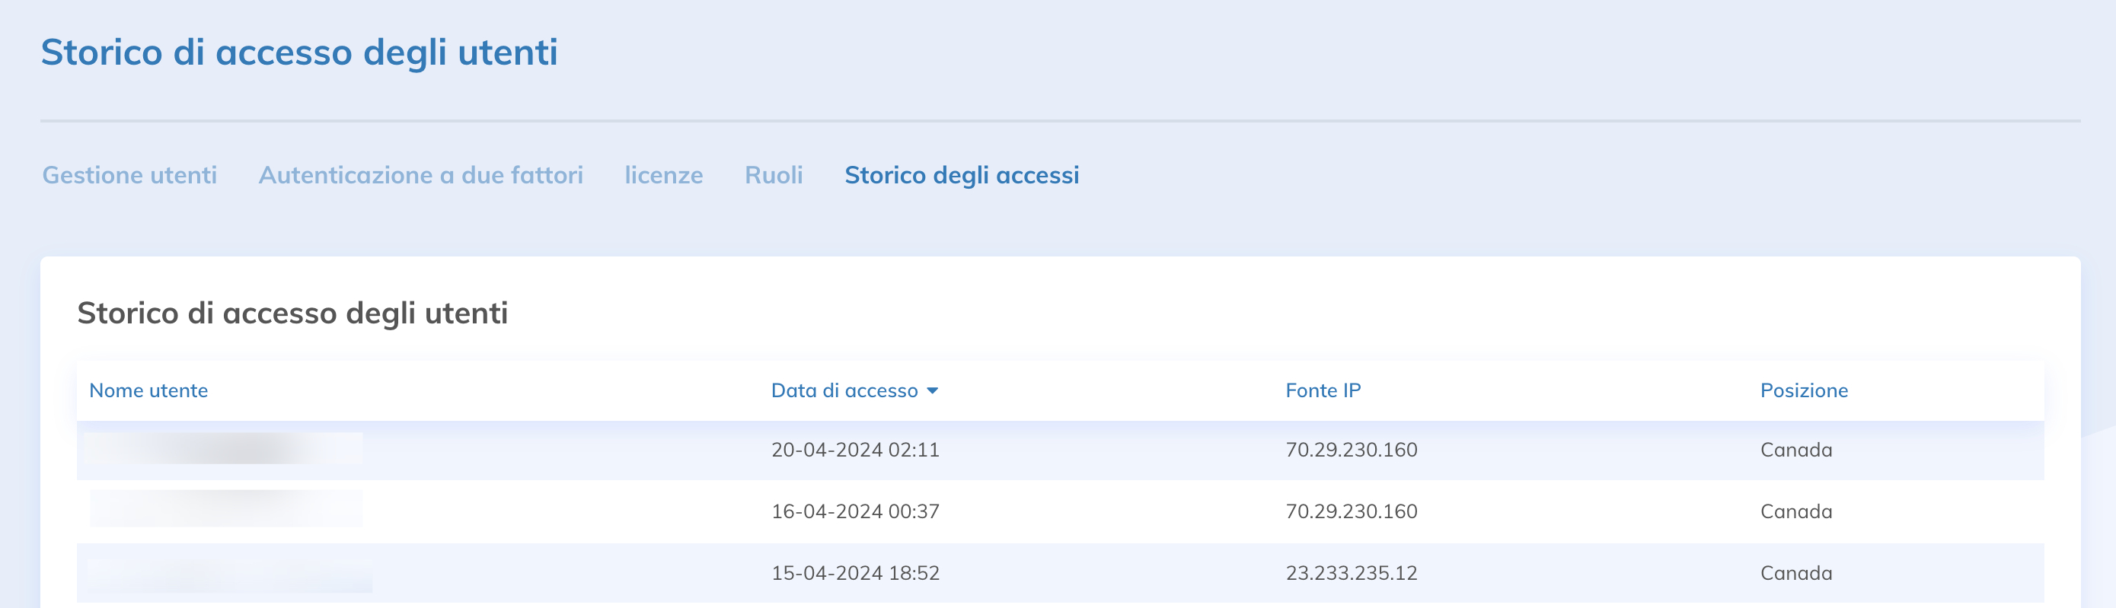Sort the table by Nome utente
This screenshot has height=608, width=2116.
[148, 391]
